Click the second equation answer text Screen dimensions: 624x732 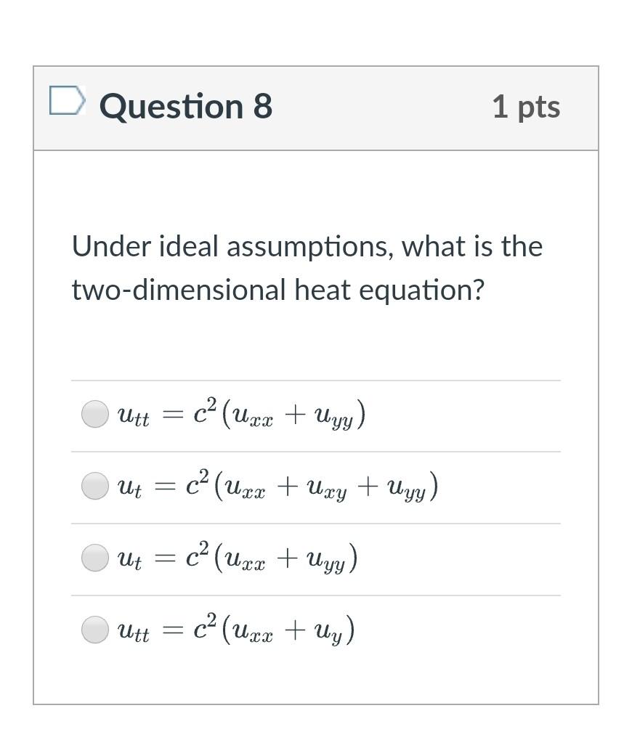point(277,487)
